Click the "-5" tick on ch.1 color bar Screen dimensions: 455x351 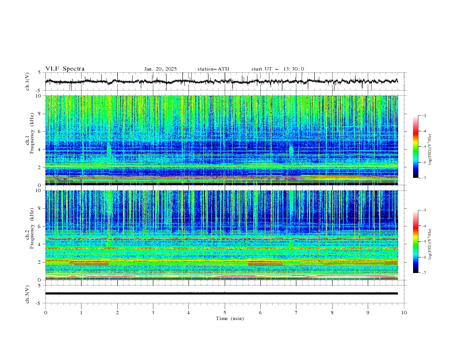point(424,147)
